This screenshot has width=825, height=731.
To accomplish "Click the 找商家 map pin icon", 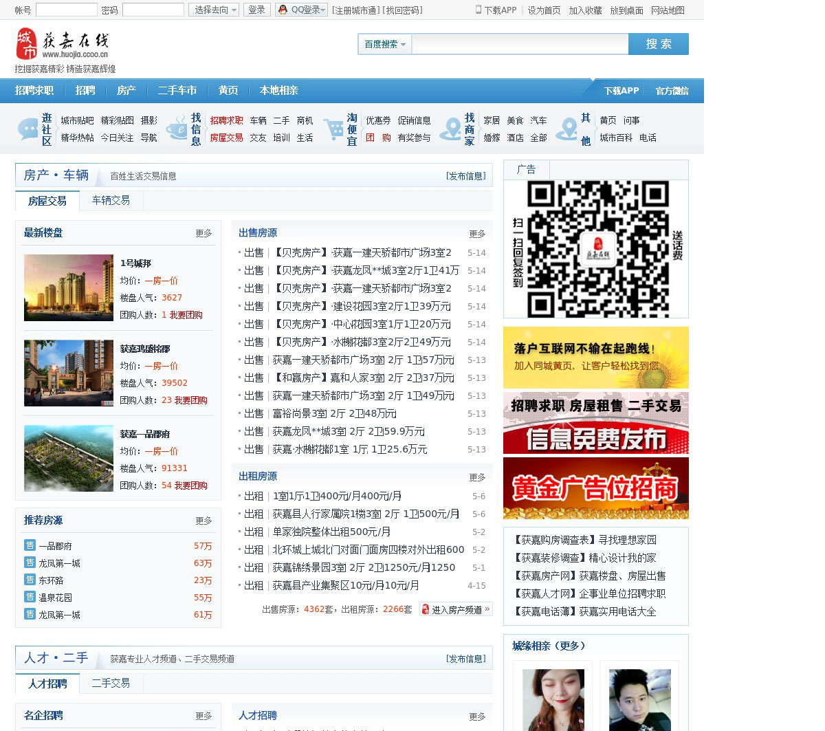I will tap(451, 129).
